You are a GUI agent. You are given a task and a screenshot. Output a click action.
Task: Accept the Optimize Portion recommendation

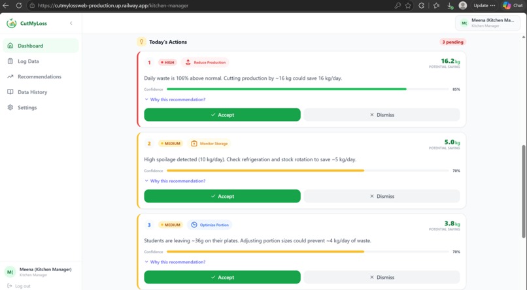tap(222, 277)
